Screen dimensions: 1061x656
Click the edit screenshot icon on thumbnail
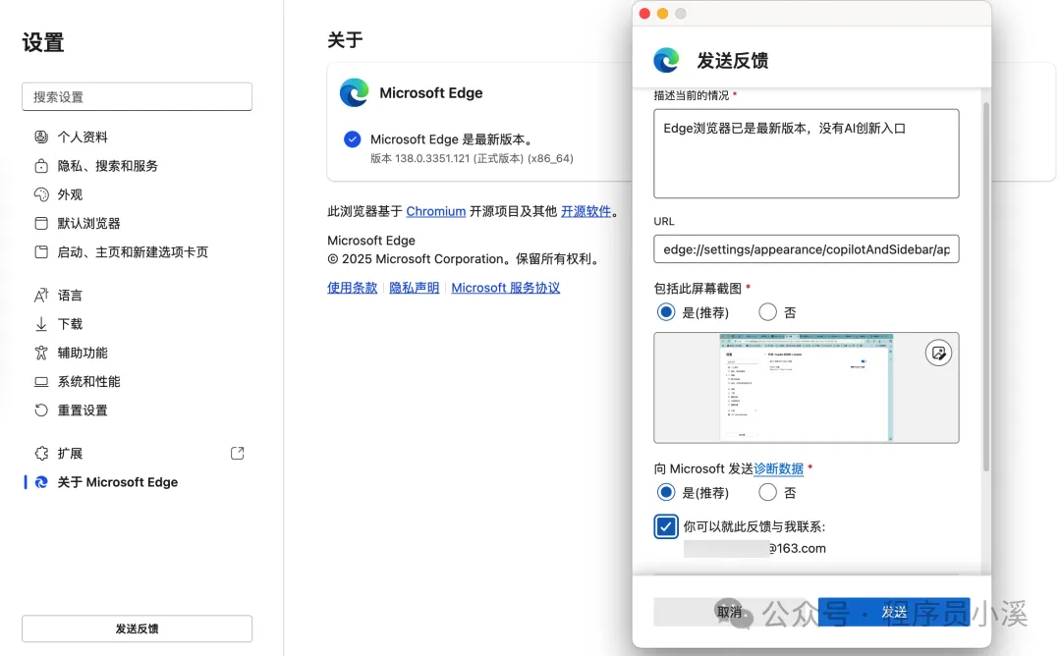click(x=938, y=353)
